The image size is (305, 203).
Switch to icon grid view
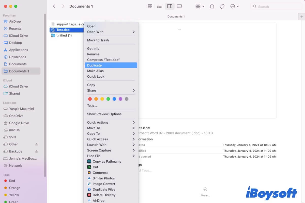[150, 6]
